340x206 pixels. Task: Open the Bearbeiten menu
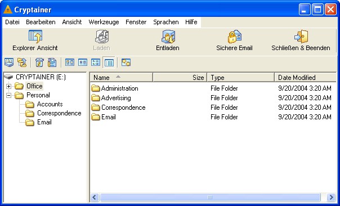41,22
